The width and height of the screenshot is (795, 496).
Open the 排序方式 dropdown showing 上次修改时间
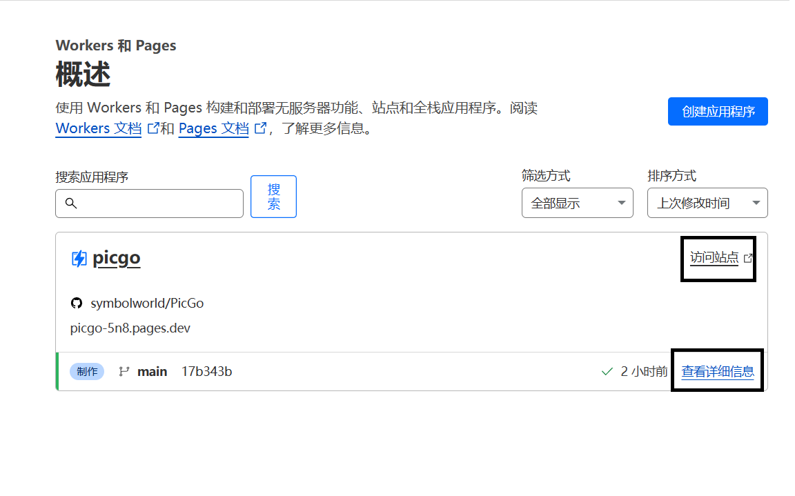pos(707,203)
